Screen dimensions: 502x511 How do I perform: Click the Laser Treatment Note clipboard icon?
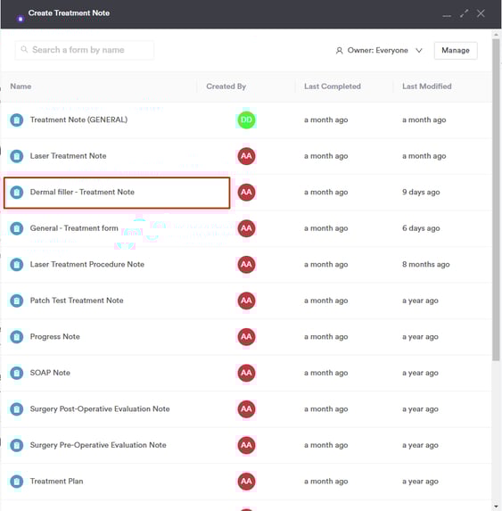tap(17, 156)
